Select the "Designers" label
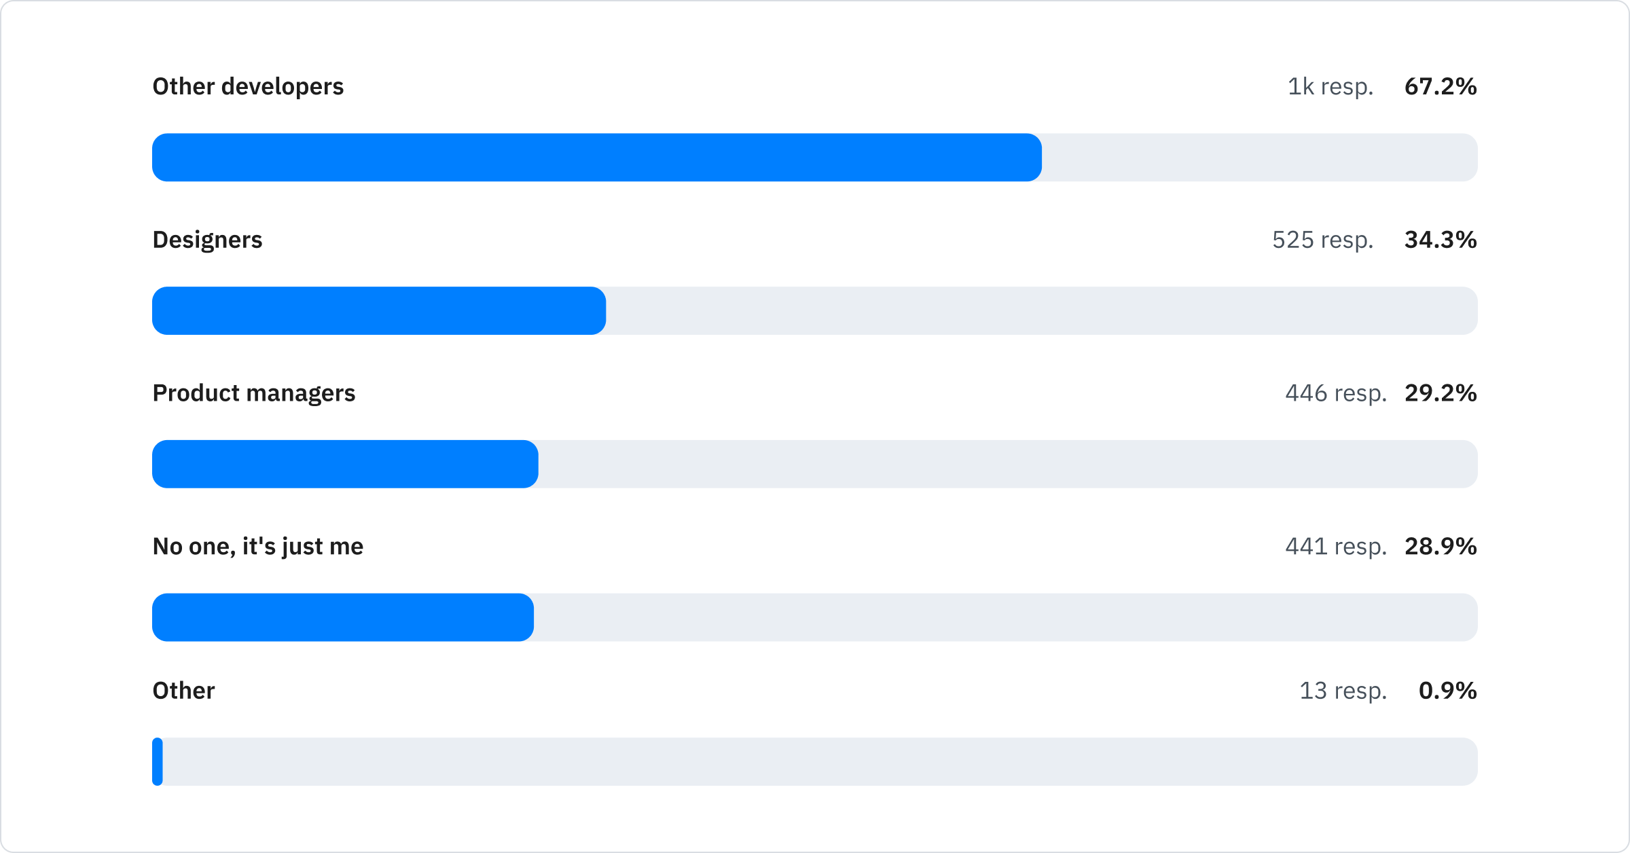Viewport: 1630px width, 853px height. pyautogui.click(x=207, y=240)
